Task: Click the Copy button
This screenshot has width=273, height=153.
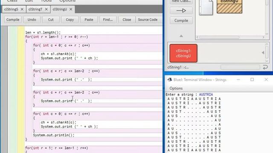Action: click(x=70, y=20)
